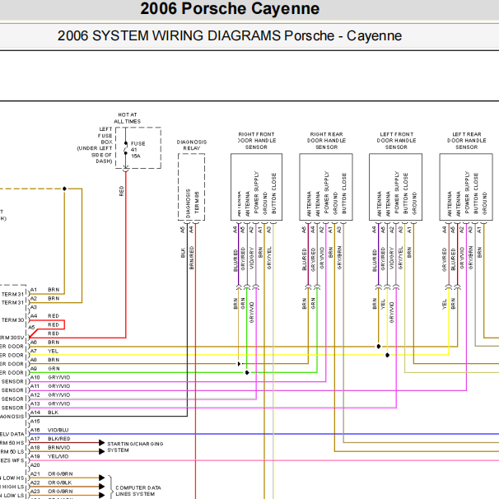Click arrow at end of A17 BLK/RED wire
This screenshot has height=499, width=499.
(101, 443)
